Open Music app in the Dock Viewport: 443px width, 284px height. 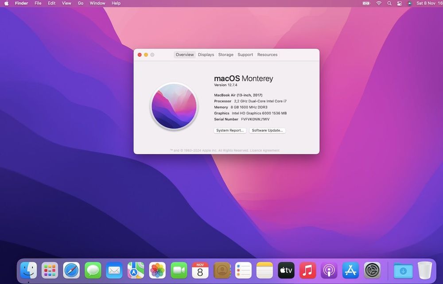pyautogui.click(x=308, y=270)
